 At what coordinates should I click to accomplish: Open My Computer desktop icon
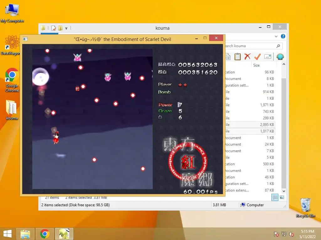tap(12, 13)
